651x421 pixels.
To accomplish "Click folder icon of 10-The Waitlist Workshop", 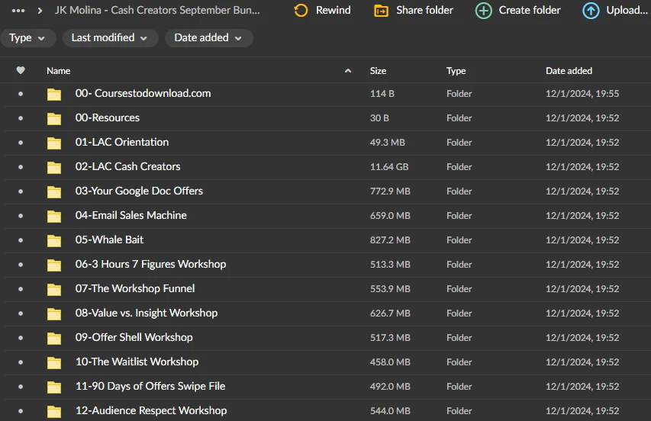I will click(54, 363).
